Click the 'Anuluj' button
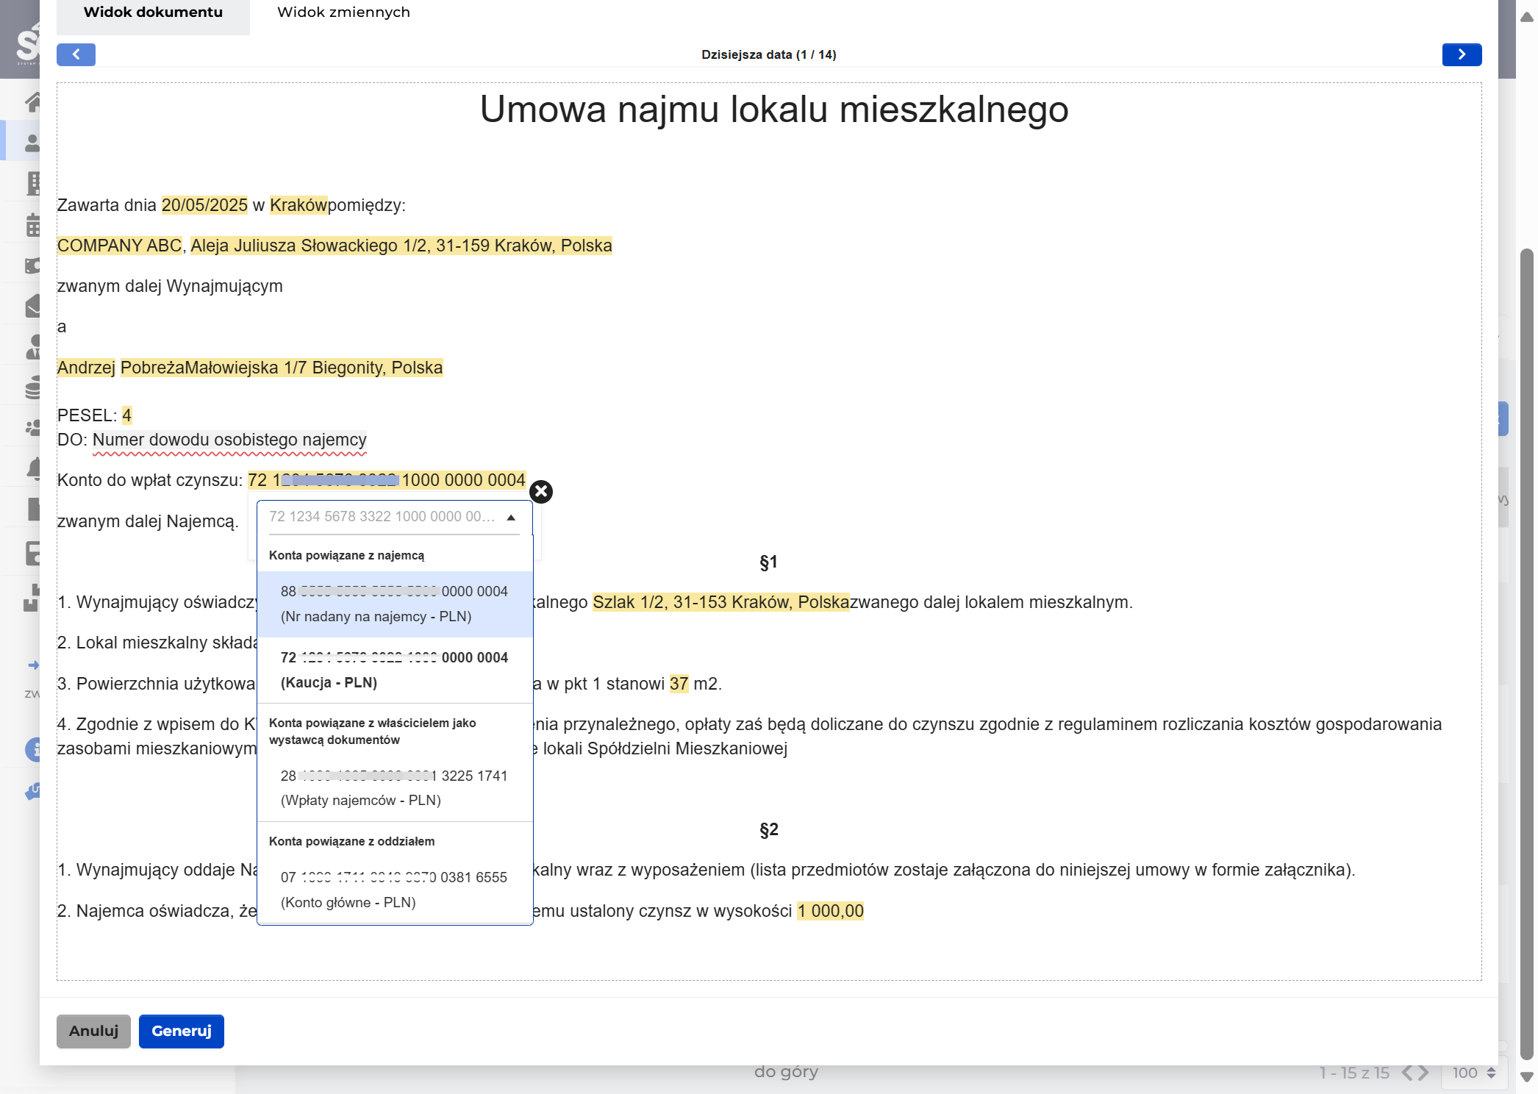 click(x=93, y=1031)
